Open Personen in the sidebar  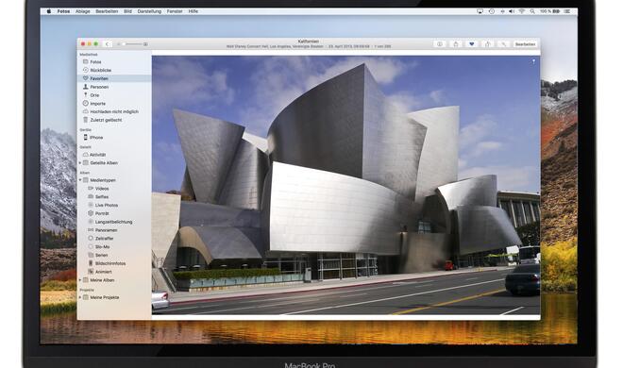(x=114, y=87)
